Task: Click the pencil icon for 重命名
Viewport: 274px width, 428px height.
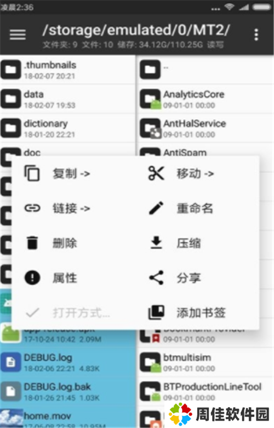Action: (156, 208)
